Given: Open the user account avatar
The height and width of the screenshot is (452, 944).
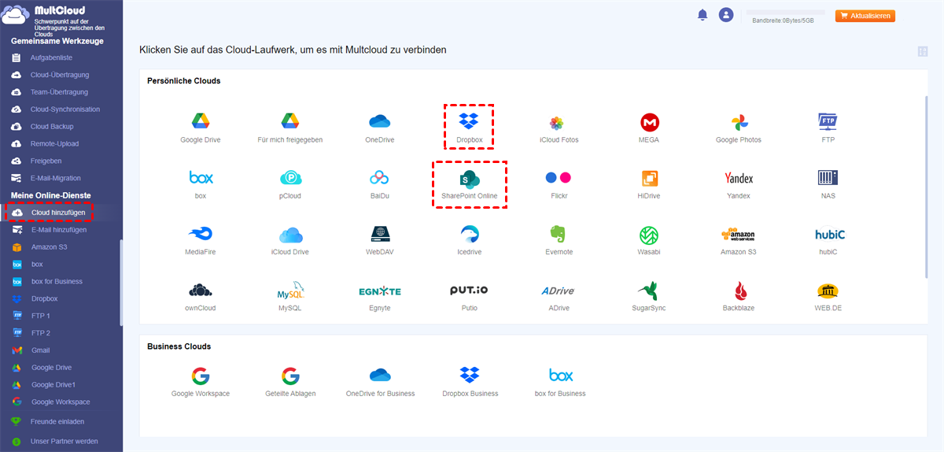Looking at the screenshot, I should pos(726,15).
